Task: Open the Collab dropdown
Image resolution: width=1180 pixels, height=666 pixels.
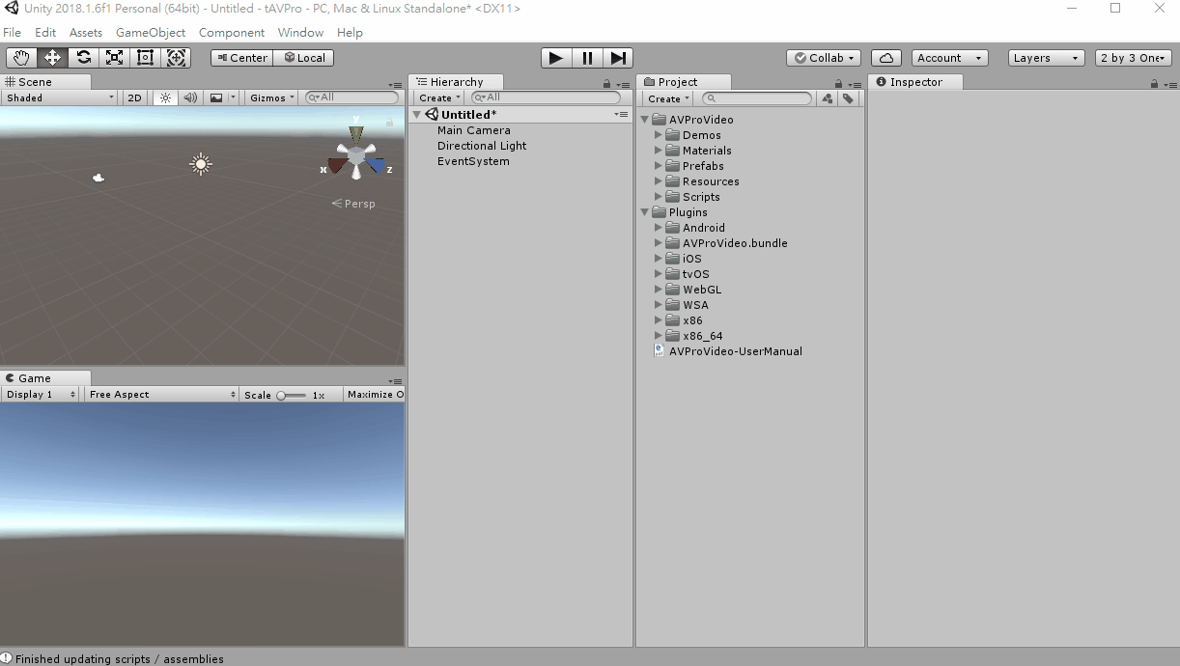Action: click(x=824, y=58)
